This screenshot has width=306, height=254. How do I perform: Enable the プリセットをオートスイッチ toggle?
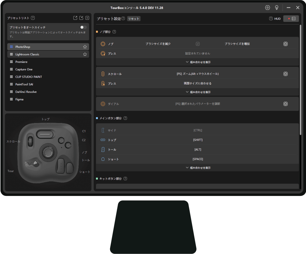tap(83, 27)
